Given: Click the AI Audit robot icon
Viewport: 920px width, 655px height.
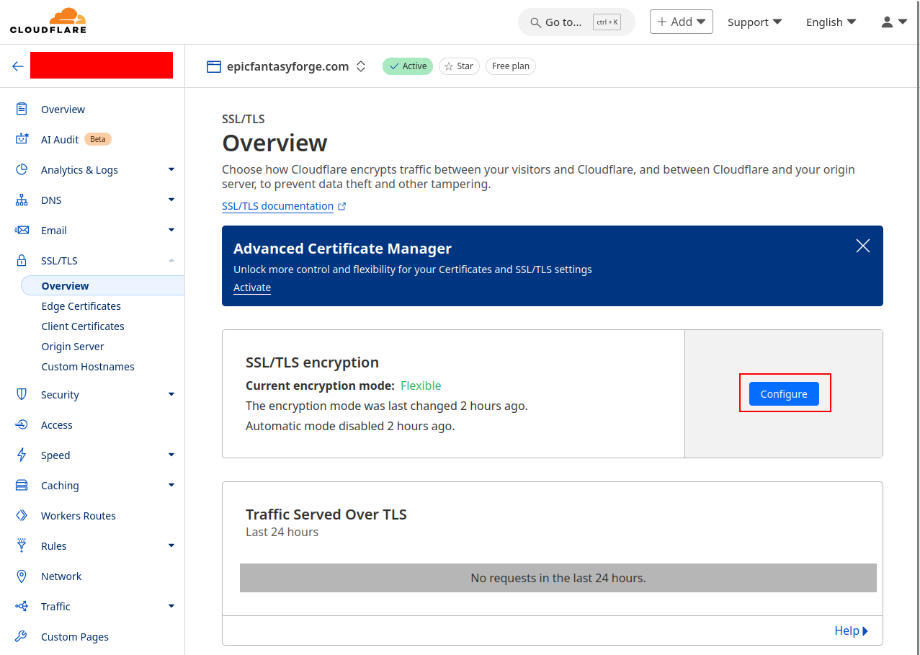Looking at the screenshot, I should [22, 139].
